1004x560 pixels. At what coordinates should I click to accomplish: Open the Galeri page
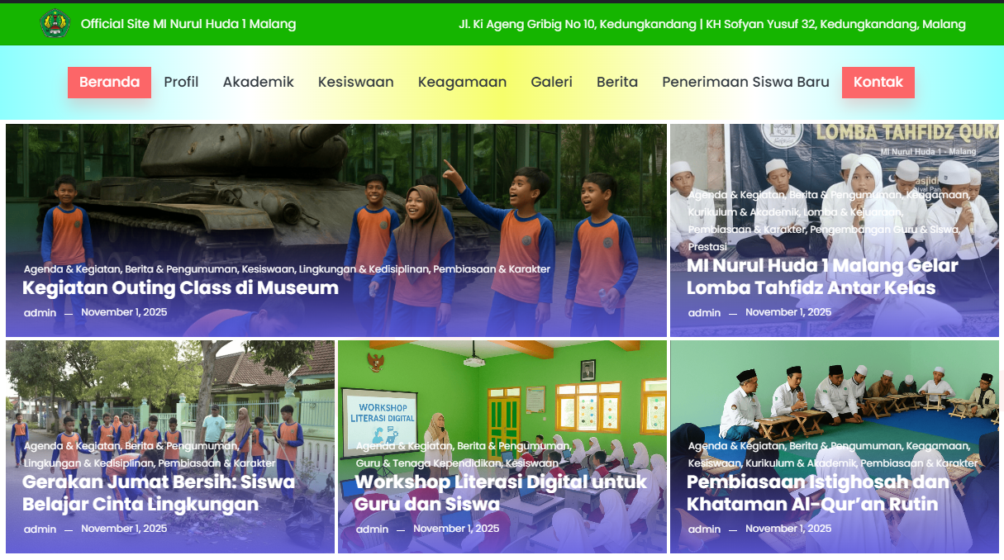click(551, 82)
